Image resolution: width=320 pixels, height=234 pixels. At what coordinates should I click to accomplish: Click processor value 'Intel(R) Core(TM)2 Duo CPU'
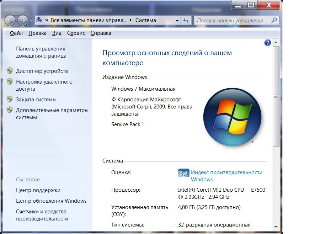point(211,190)
